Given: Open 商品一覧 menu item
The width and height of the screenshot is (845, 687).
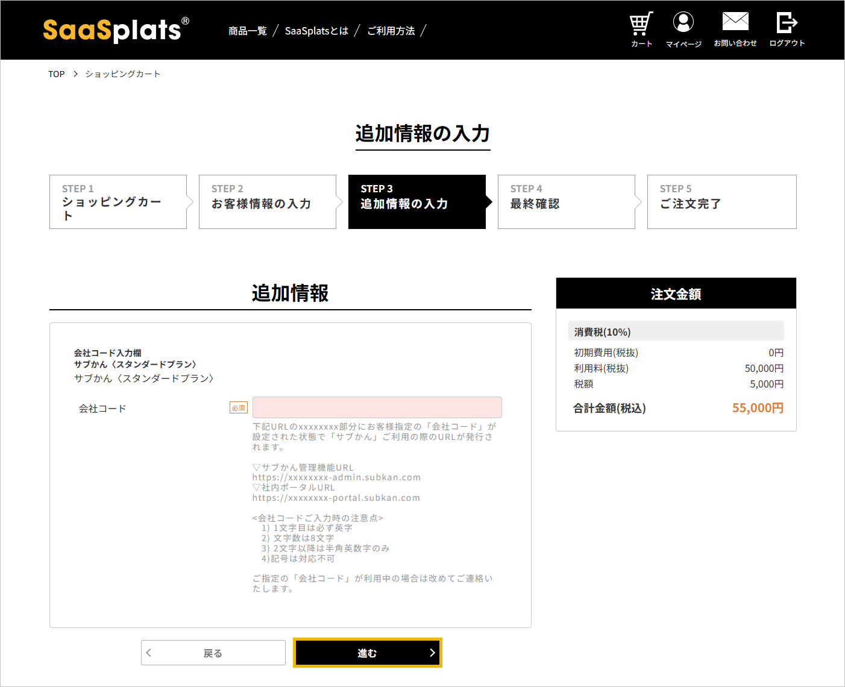Looking at the screenshot, I should pyautogui.click(x=248, y=31).
